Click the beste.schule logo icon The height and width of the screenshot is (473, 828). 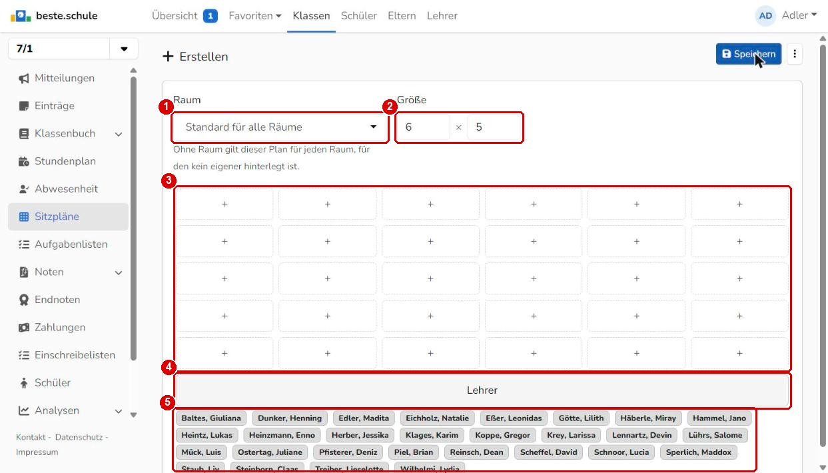pyautogui.click(x=21, y=15)
